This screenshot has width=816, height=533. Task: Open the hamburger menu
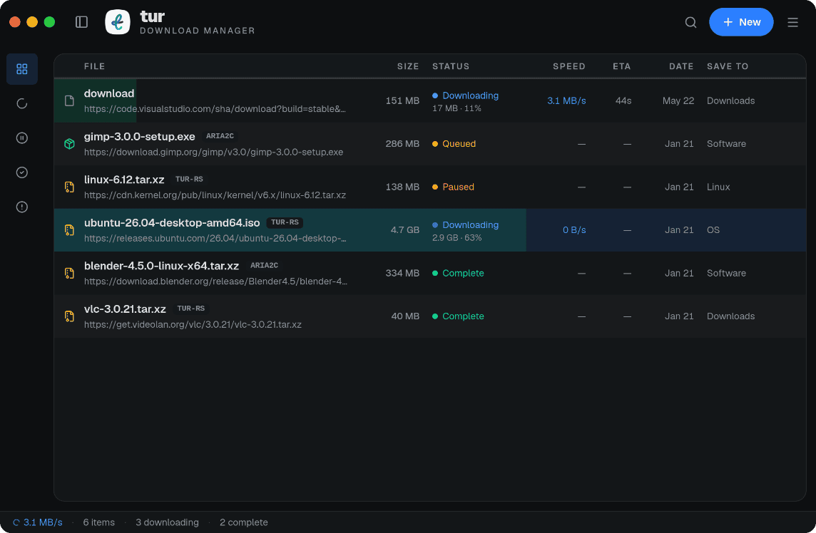point(792,22)
